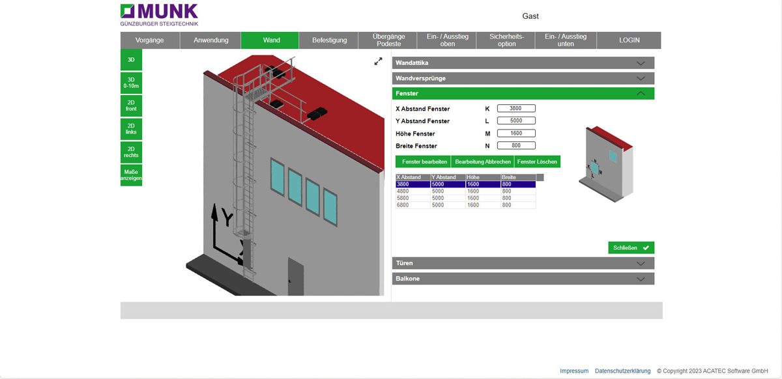
Task: Select the 3D 0-10m view
Action: tap(131, 83)
